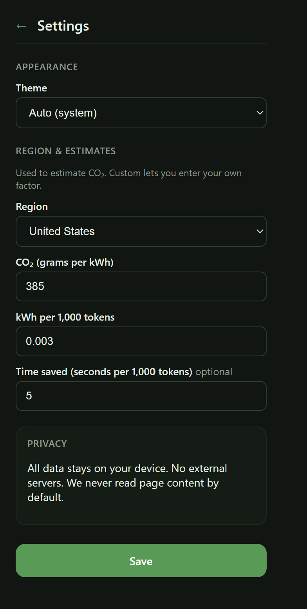
Task: Click the Region field label
Action: tap(32, 206)
